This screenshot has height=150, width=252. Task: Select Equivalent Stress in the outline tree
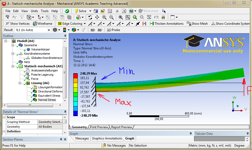coord(49,96)
